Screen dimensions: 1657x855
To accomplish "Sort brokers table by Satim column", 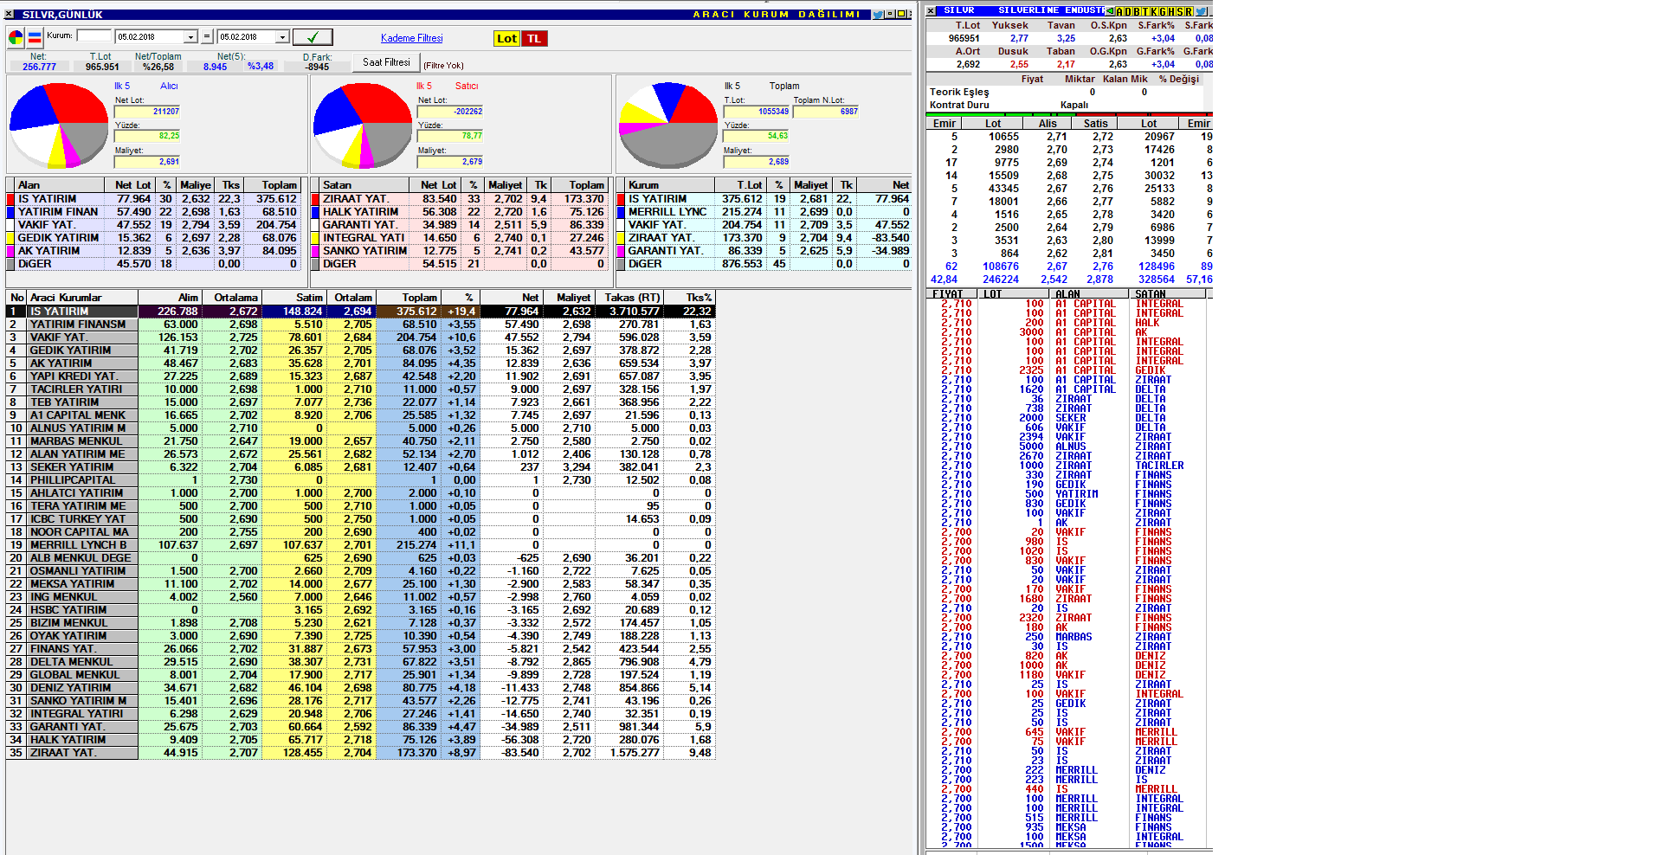I will (294, 297).
